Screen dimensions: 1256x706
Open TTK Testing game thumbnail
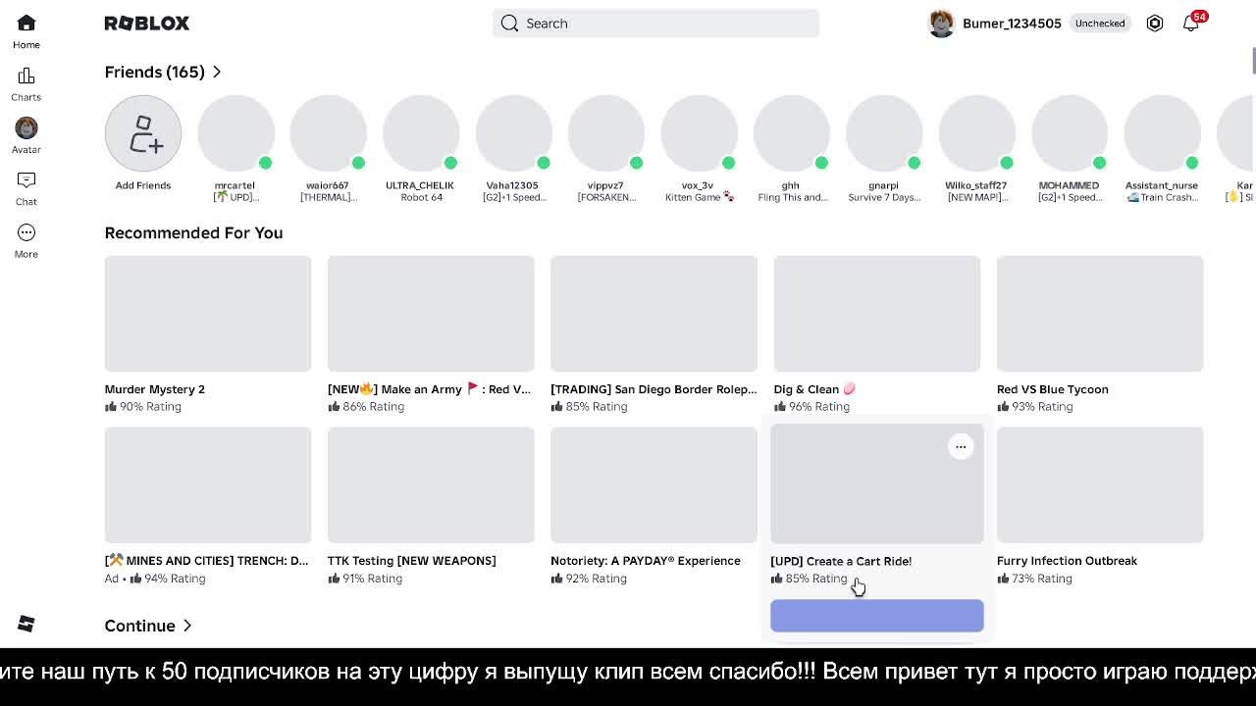click(x=431, y=484)
